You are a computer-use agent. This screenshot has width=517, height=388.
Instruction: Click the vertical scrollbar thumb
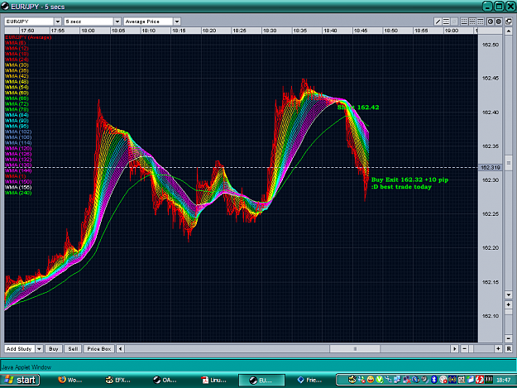(509, 163)
